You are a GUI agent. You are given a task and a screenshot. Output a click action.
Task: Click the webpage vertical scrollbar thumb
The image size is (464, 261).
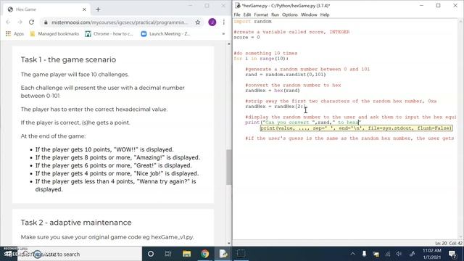(229, 167)
